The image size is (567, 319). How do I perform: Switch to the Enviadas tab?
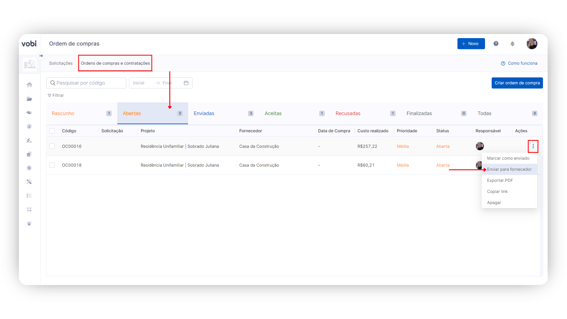pyautogui.click(x=204, y=113)
